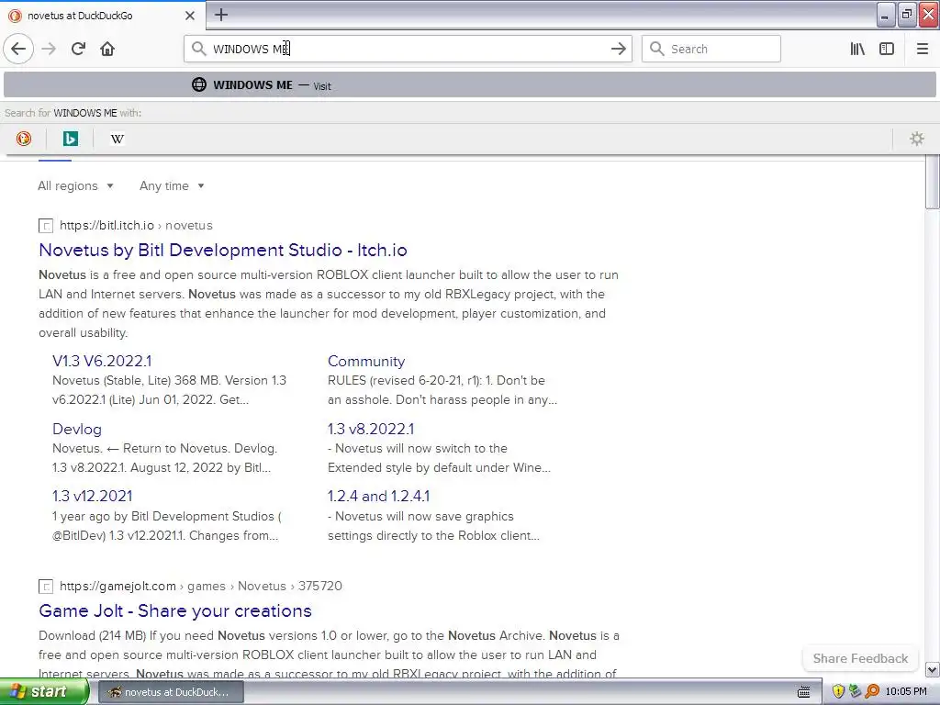Viewport: 940px width, 705px height.
Task: Open the hamburger application menu
Action: (922, 49)
